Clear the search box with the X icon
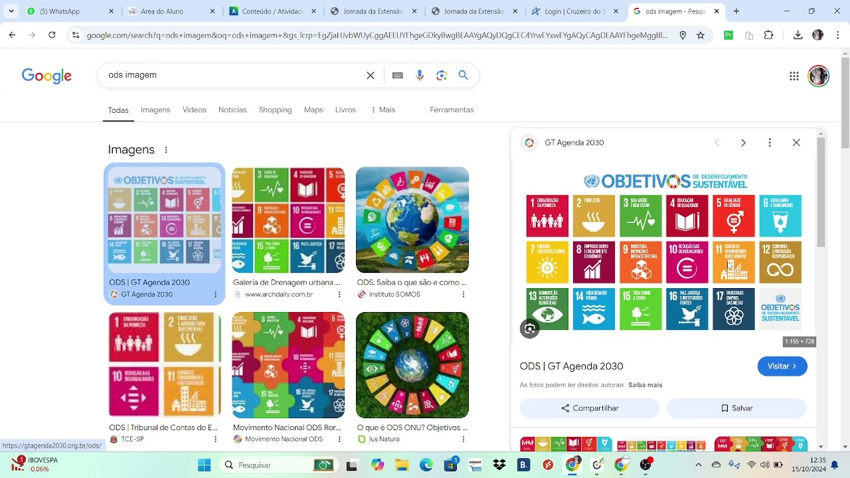The image size is (850, 478). point(371,75)
